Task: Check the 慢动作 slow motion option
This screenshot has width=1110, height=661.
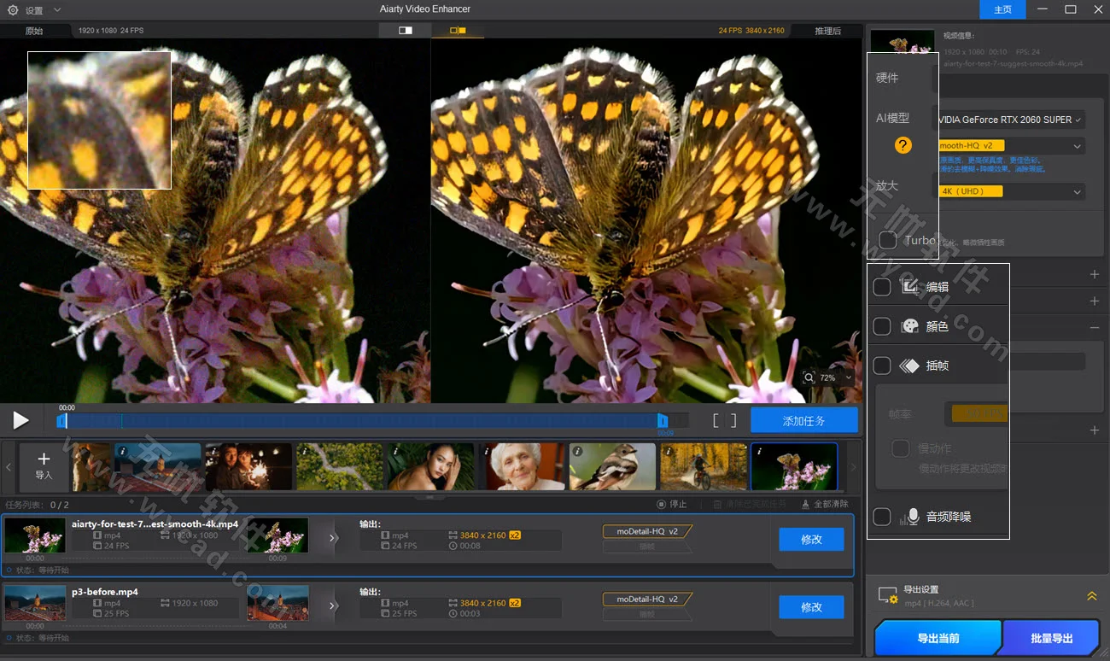Action: pyautogui.click(x=901, y=447)
